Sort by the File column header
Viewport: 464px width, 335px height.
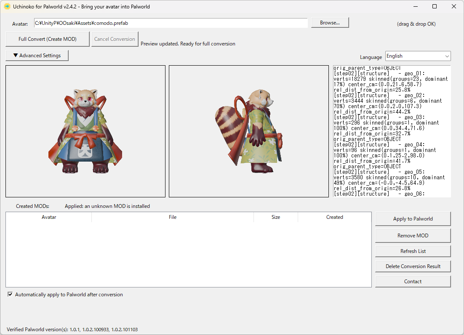click(x=173, y=217)
